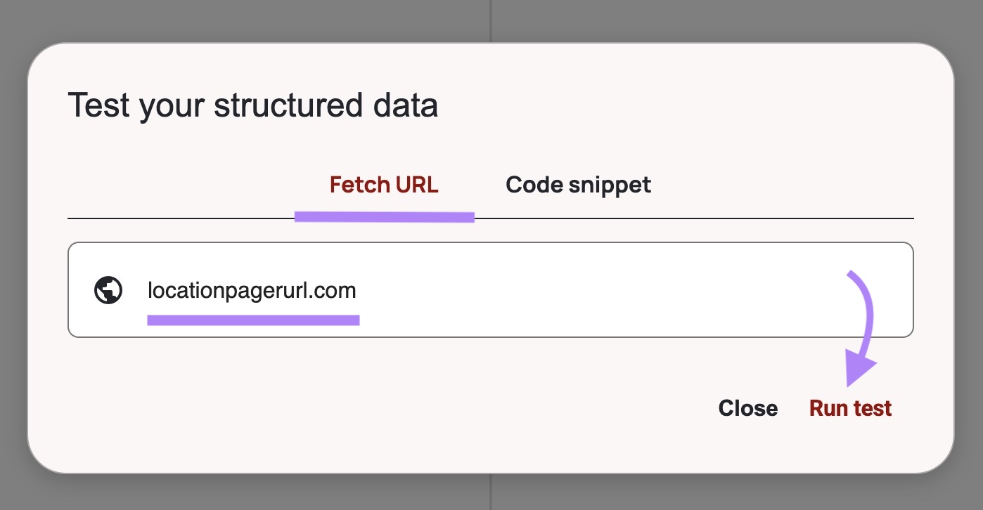Screen dimensions: 983x510
Task: Click the Run test button
Action: coord(849,407)
